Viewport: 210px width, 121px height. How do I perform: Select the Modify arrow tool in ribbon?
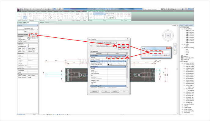pos(19,15)
